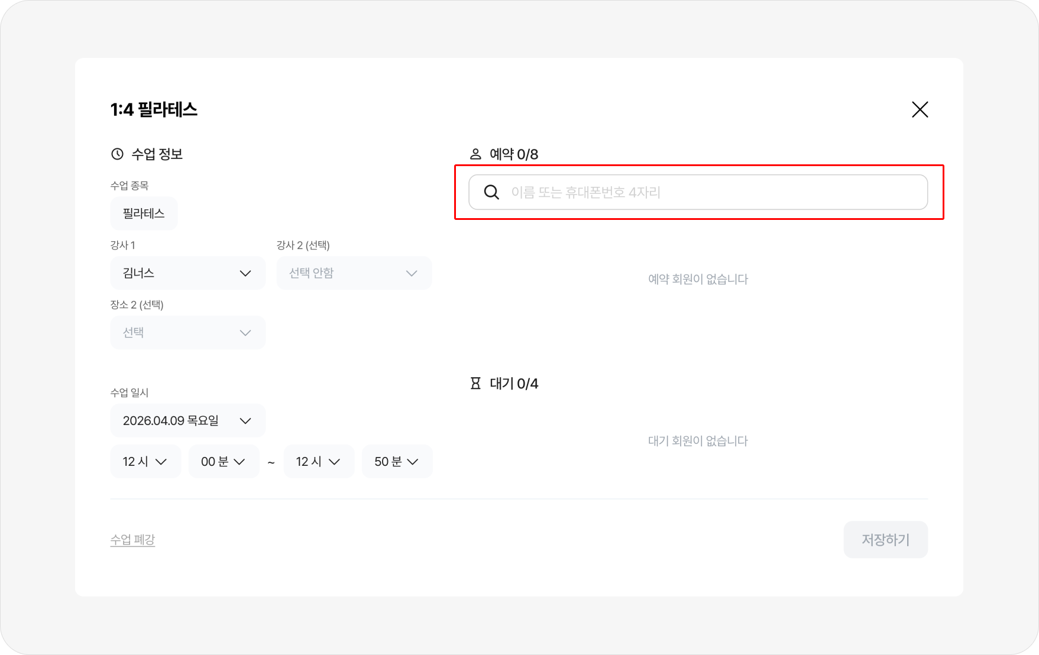Click the chevron arrow in 강사 1 field

pyautogui.click(x=245, y=273)
